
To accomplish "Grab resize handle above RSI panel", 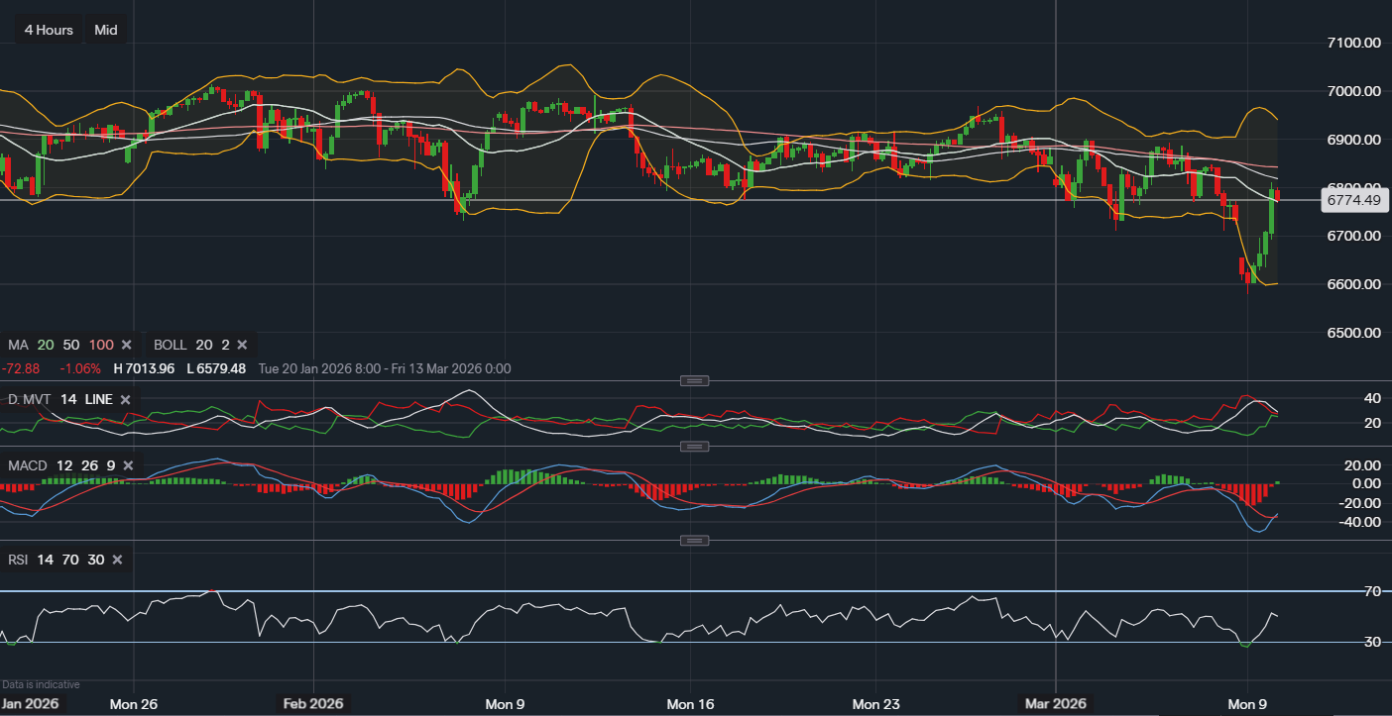I will [694, 541].
